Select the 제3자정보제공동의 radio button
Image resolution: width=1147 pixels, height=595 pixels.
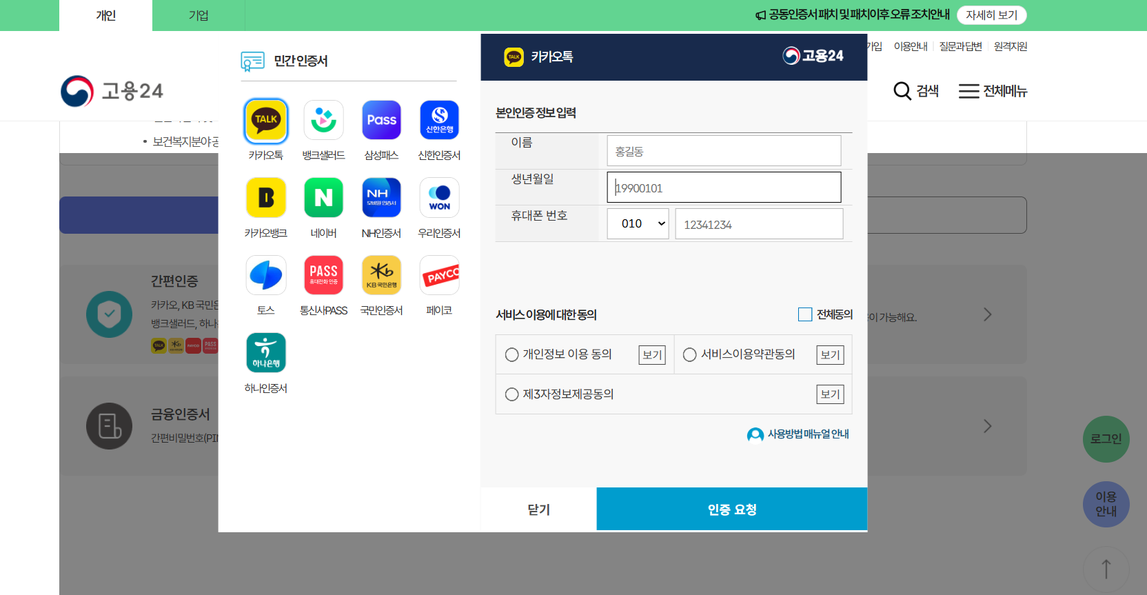(x=511, y=394)
